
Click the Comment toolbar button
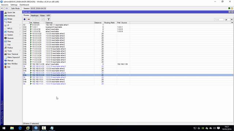point(43,19)
